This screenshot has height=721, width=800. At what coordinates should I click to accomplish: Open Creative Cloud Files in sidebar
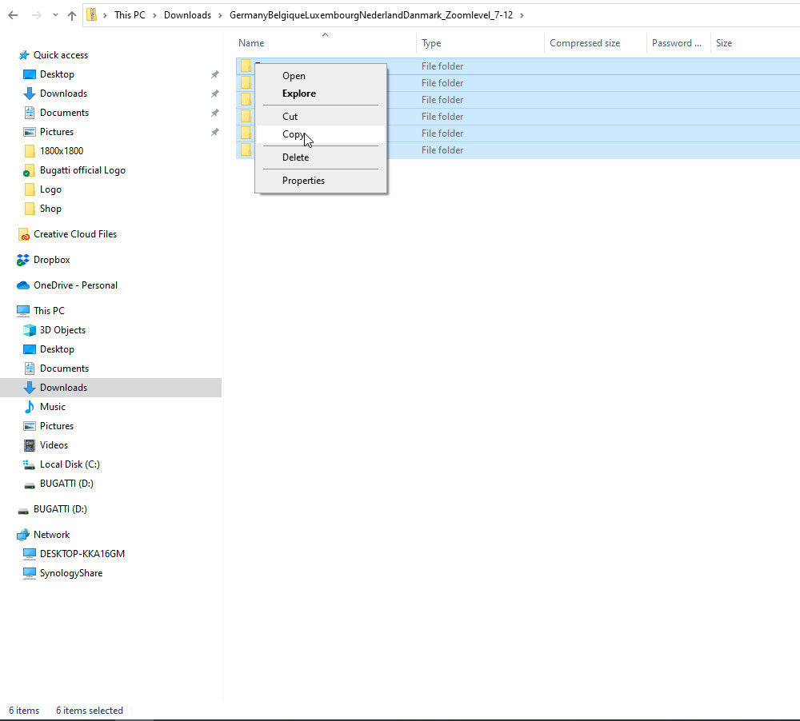(74, 234)
